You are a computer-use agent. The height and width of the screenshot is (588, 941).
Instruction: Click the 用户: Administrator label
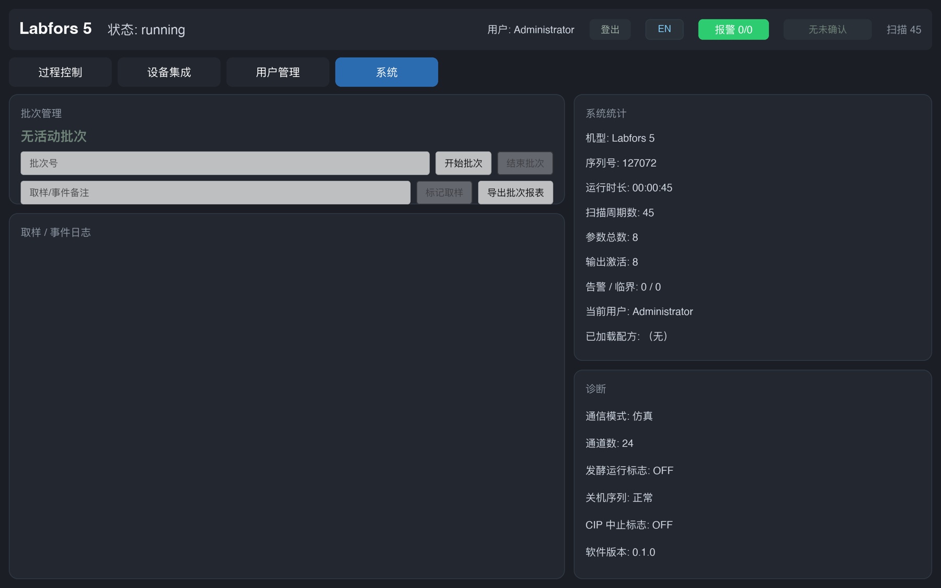(x=531, y=30)
